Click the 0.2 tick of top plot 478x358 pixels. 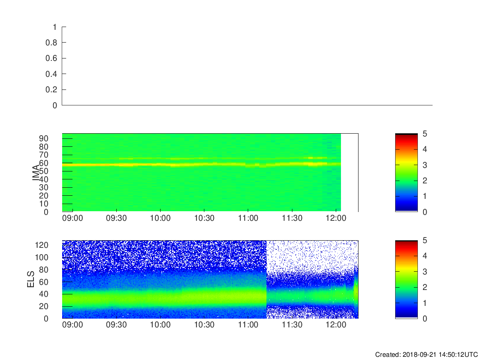click(52, 89)
